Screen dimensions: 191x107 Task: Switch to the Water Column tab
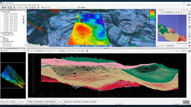(68, 102)
